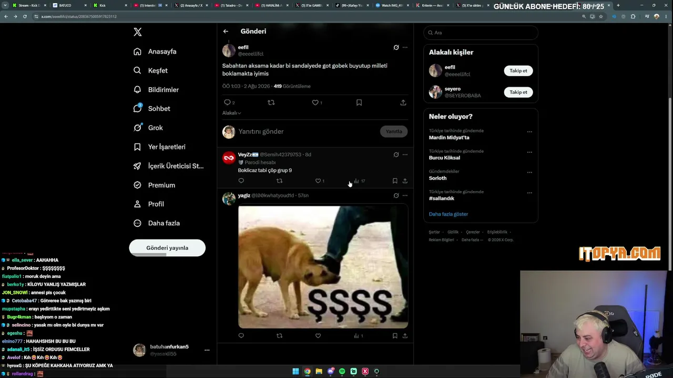Viewport: 673px width, 378px height.
Task: Switch to the BATUCO browser tab
Action: click(x=70, y=5)
